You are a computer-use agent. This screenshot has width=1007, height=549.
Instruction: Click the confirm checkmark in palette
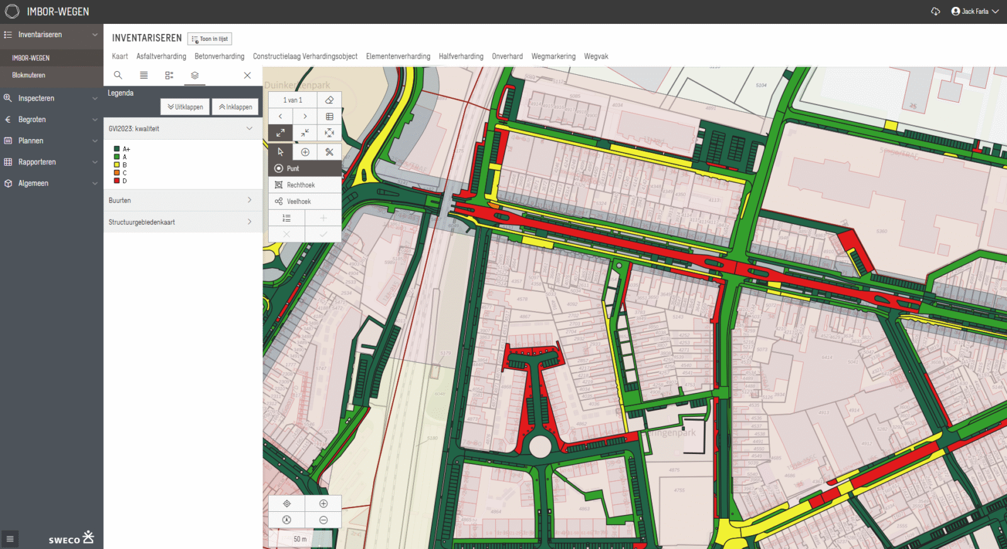click(323, 234)
